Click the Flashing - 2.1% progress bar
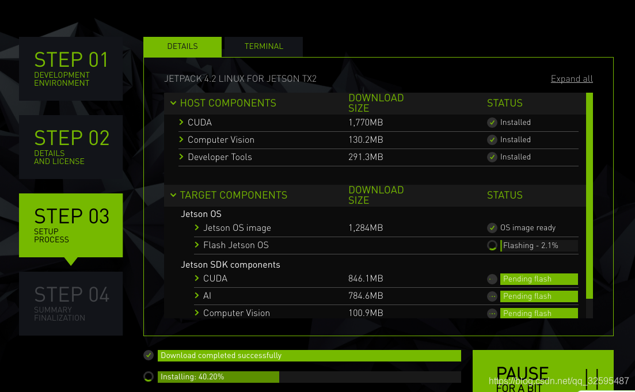 coord(539,245)
